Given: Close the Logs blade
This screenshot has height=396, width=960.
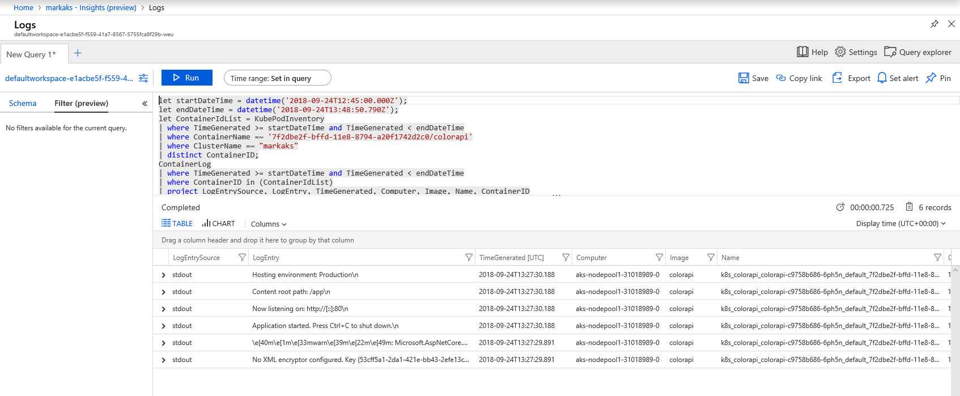Looking at the screenshot, I should point(951,24).
